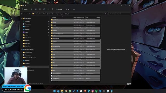This screenshot has height=93, width=166.
Task: Go up one folder level arrow
Action: pos(30,14)
